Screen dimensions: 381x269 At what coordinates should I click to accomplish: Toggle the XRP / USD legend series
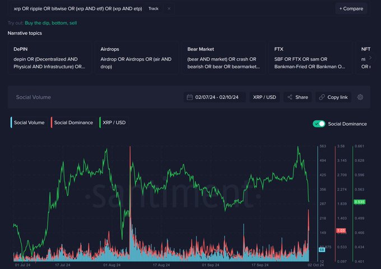[114, 122]
